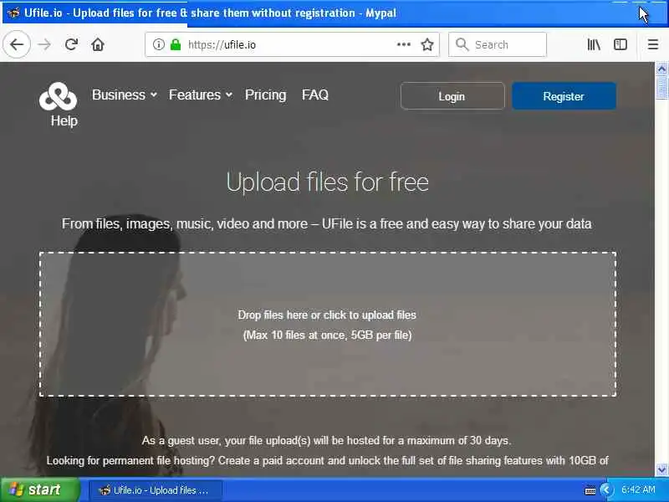Click the 'Upload files for free' heading

[327, 182]
